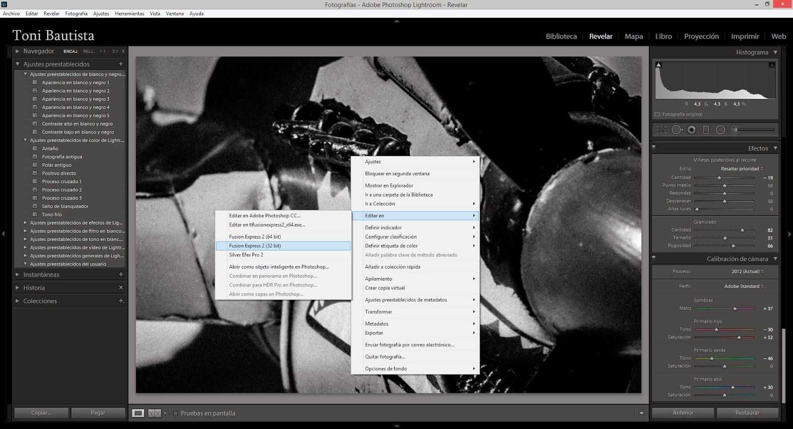Click the Lightroom app icon in title bar
The height and width of the screenshot is (429, 793).
[4, 4]
